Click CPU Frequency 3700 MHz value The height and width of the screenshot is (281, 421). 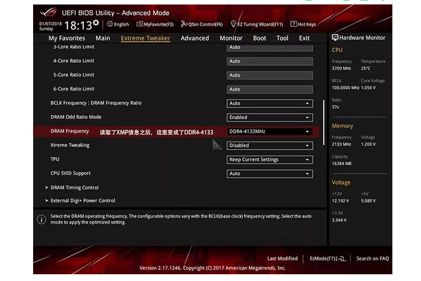[341, 69]
